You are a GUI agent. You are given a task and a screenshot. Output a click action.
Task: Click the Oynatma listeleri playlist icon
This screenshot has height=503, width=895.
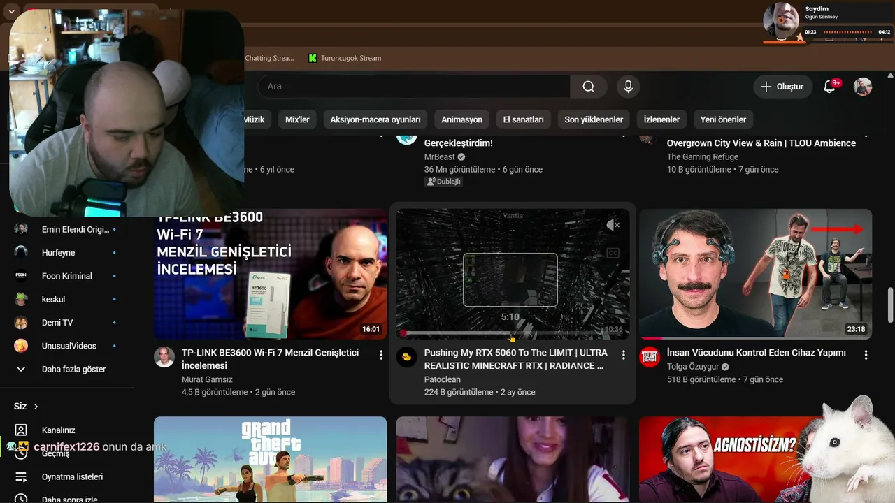(21, 476)
